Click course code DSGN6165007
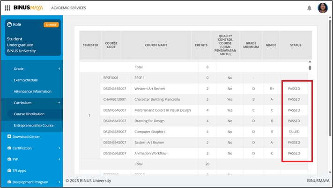The width and height of the screenshot is (333, 188). tap(115, 89)
